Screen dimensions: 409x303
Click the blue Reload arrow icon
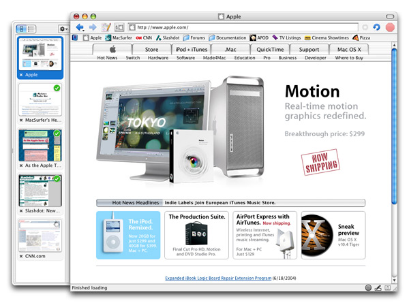pyautogui.click(x=376, y=27)
